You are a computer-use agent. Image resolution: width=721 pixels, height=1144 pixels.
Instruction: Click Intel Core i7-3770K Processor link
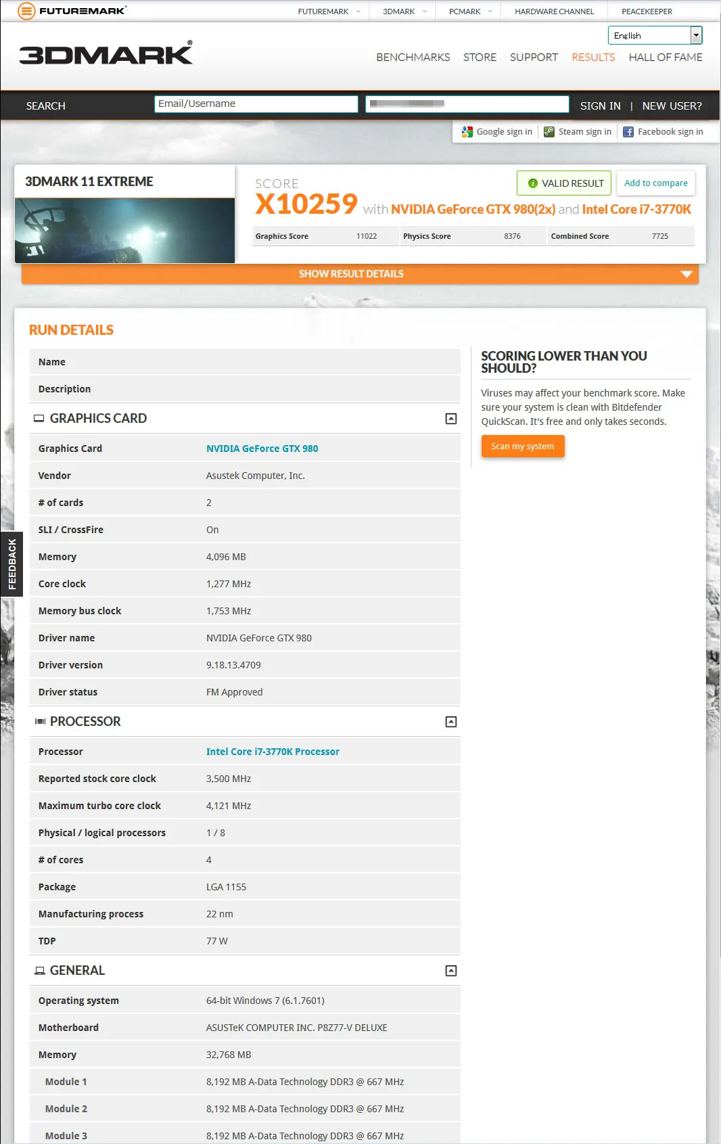tap(273, 752)
